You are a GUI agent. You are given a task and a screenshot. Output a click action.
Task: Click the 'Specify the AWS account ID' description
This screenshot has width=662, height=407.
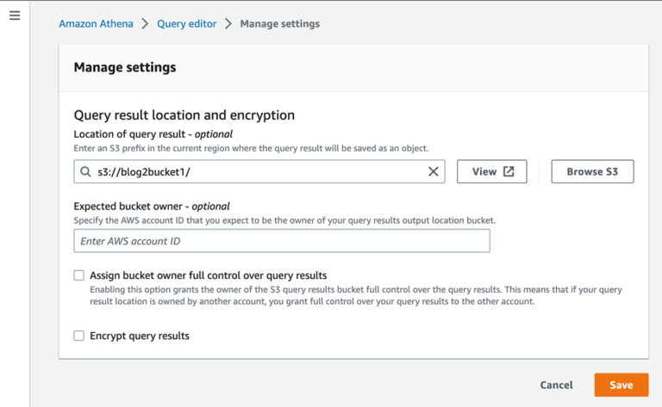(284, 220)
